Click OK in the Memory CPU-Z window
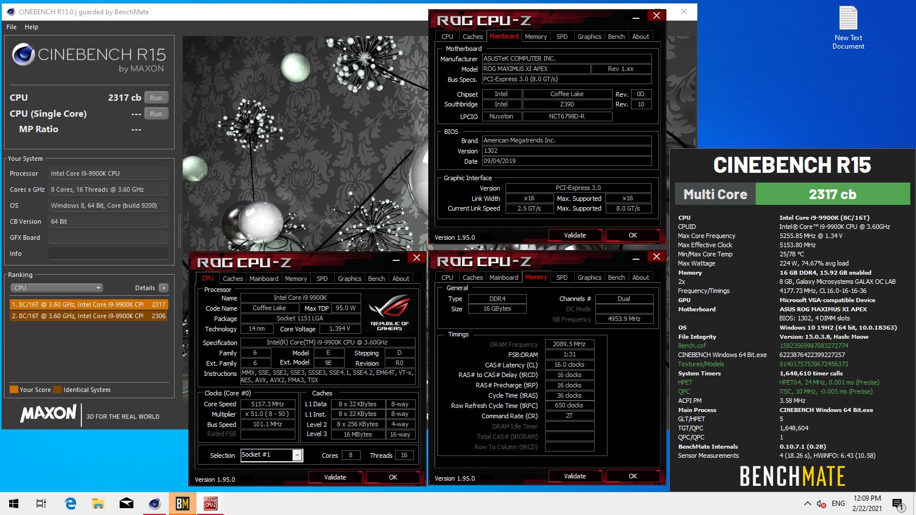Screen dimensions: 916x515 click(x=633, y=476)
